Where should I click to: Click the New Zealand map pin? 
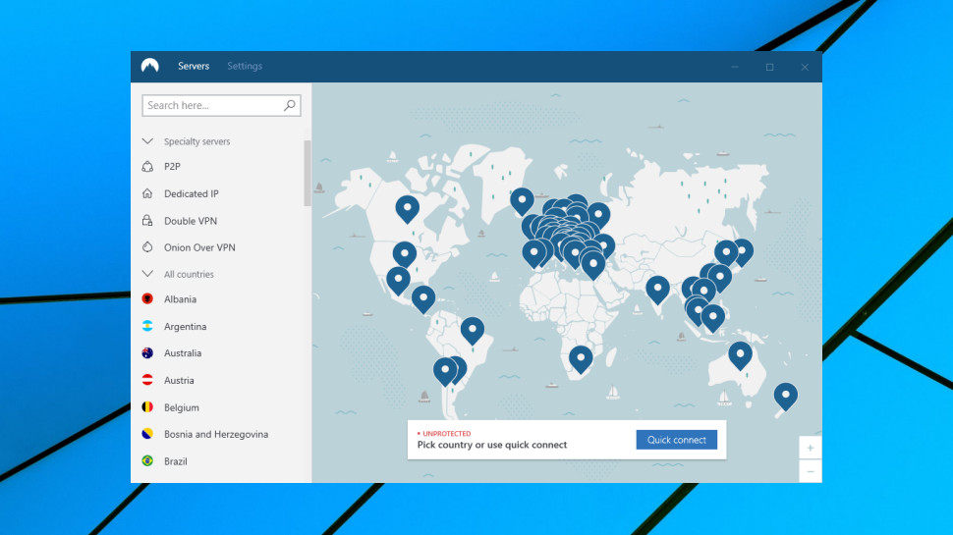click(x=786, y=397)
